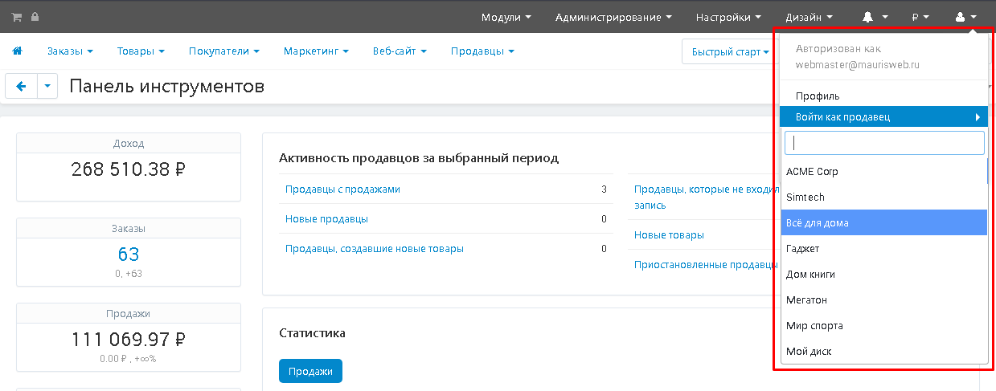Select Профиль in user dropdown
The image size is (996, 391).
818,96
